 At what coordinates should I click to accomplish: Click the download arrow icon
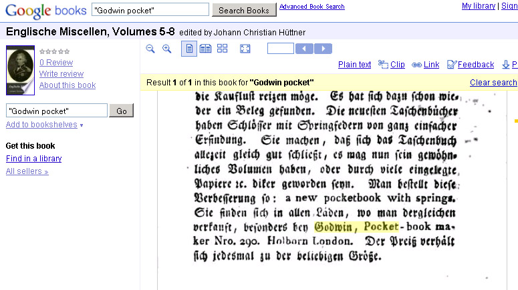tap(506, 64)
